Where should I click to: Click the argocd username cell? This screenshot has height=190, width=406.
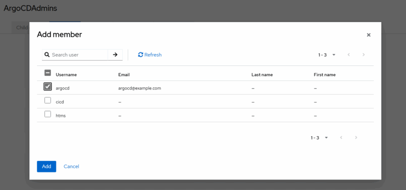[x=63, y=88]
